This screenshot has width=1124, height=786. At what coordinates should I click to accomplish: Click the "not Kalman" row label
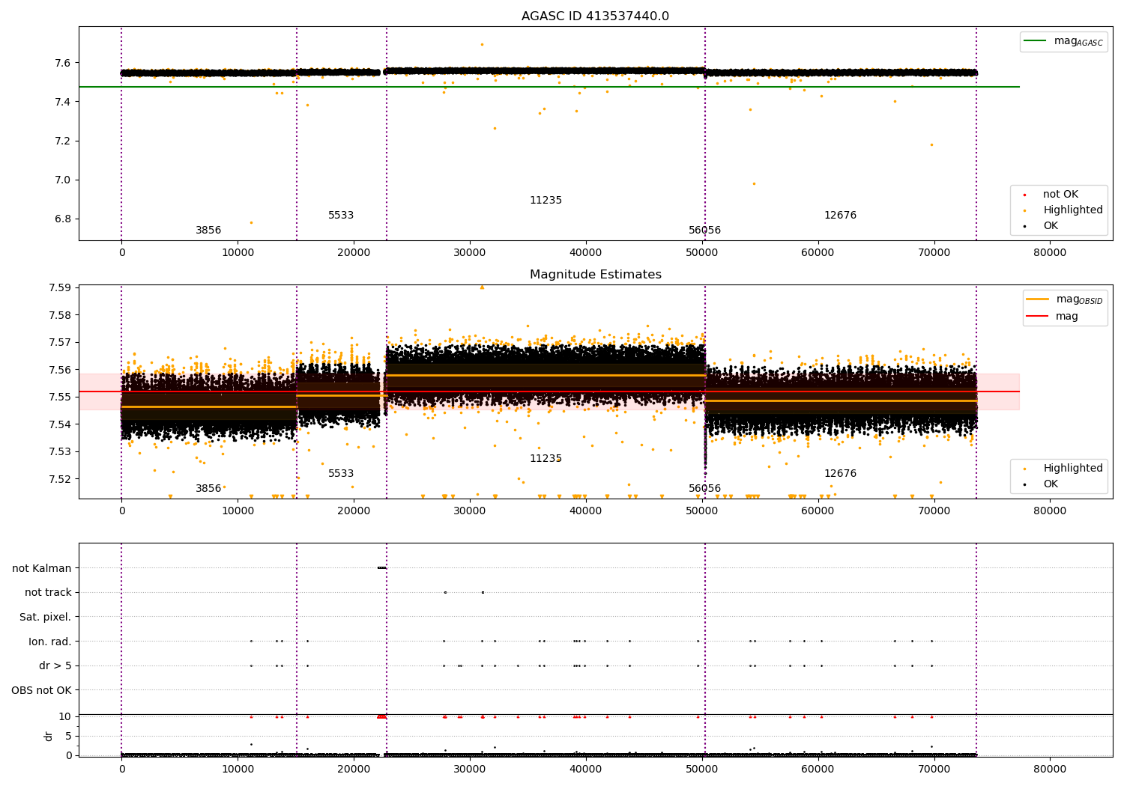coord(42,568)
